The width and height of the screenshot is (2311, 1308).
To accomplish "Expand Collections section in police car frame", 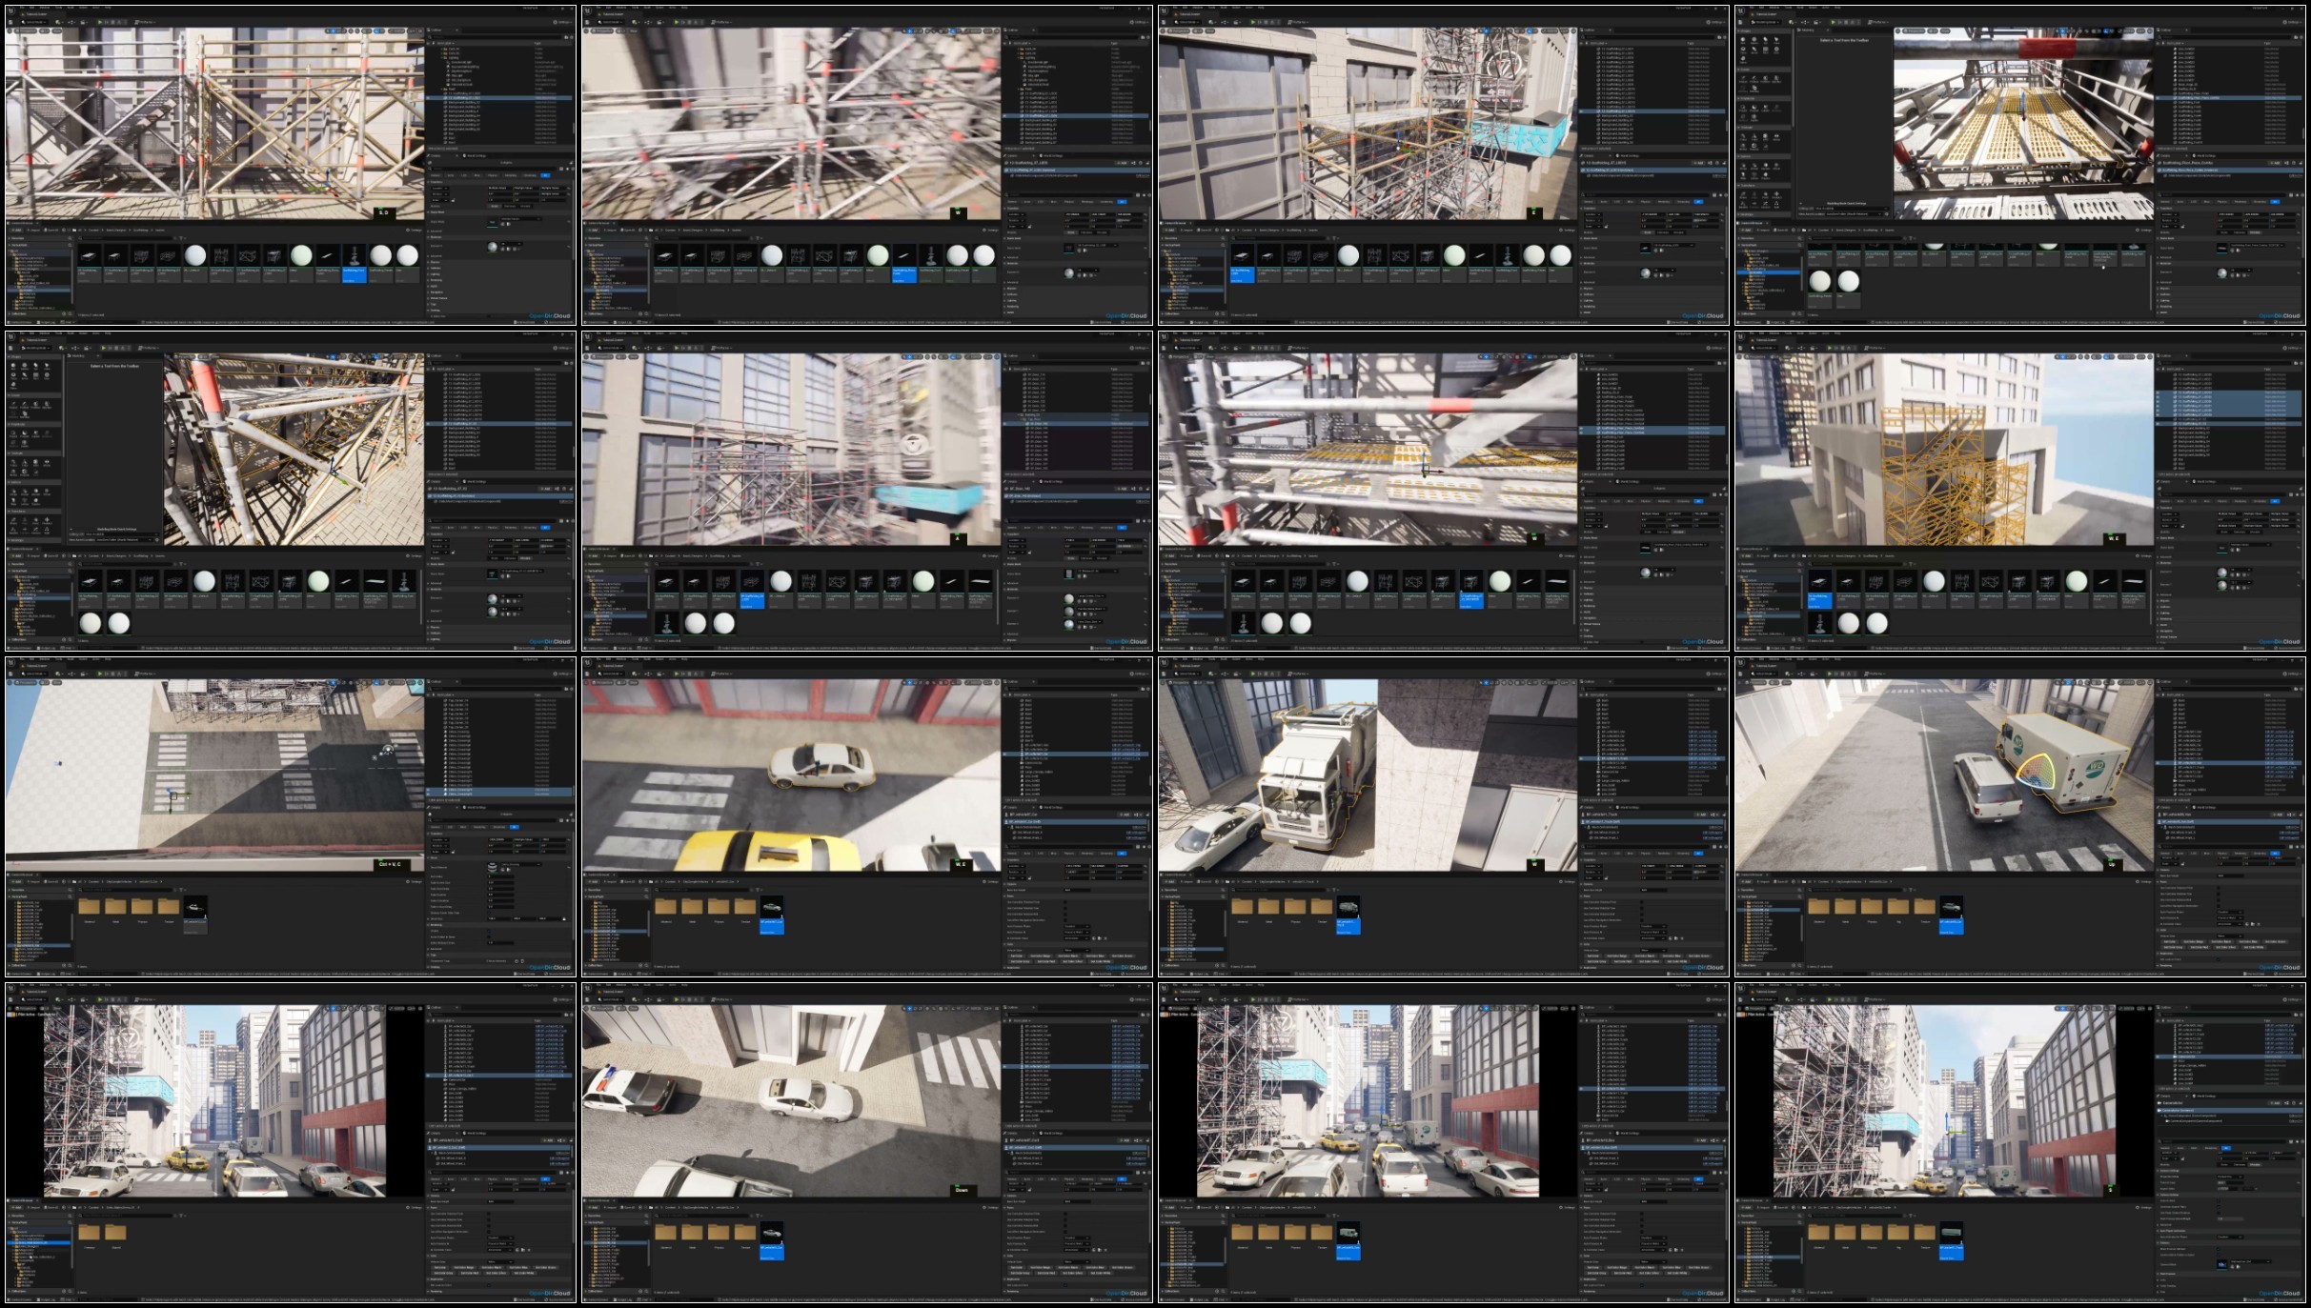I will click(x=593, y=1292).
